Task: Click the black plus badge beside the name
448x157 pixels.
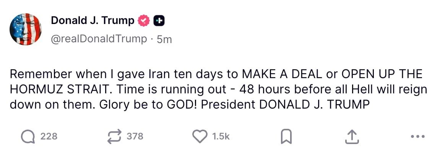Action: point(159,21)
